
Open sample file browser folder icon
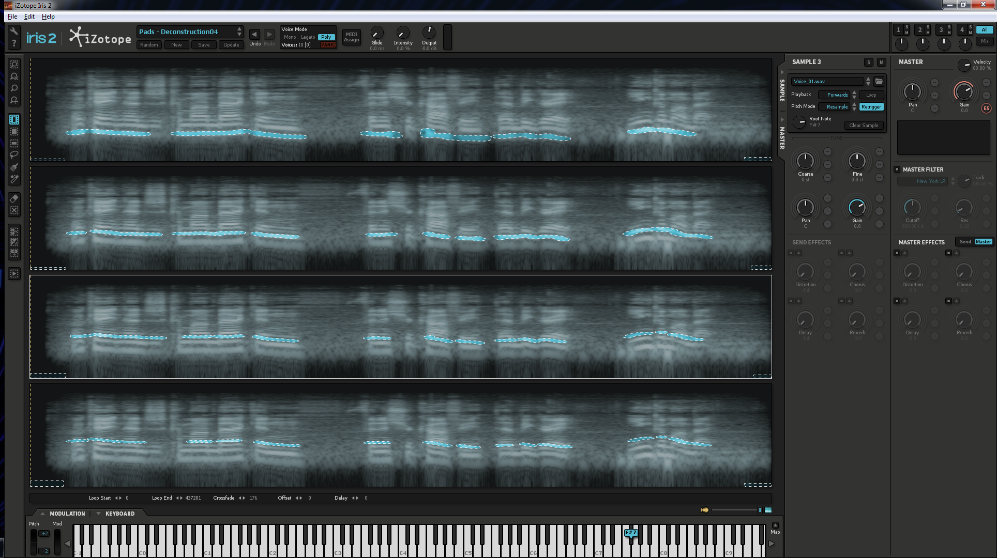tap(879, 82)
